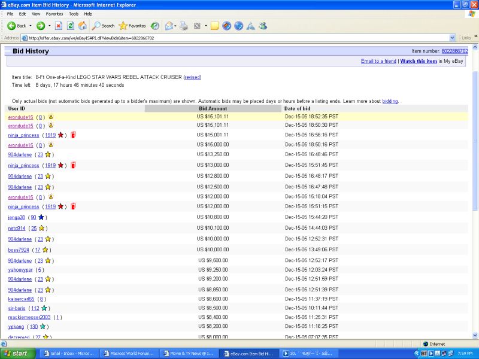Image resolution: width=479 pixels, height=359 pixels.
Task: Click the page icon in the address bar
Action: tap(24, 38)
